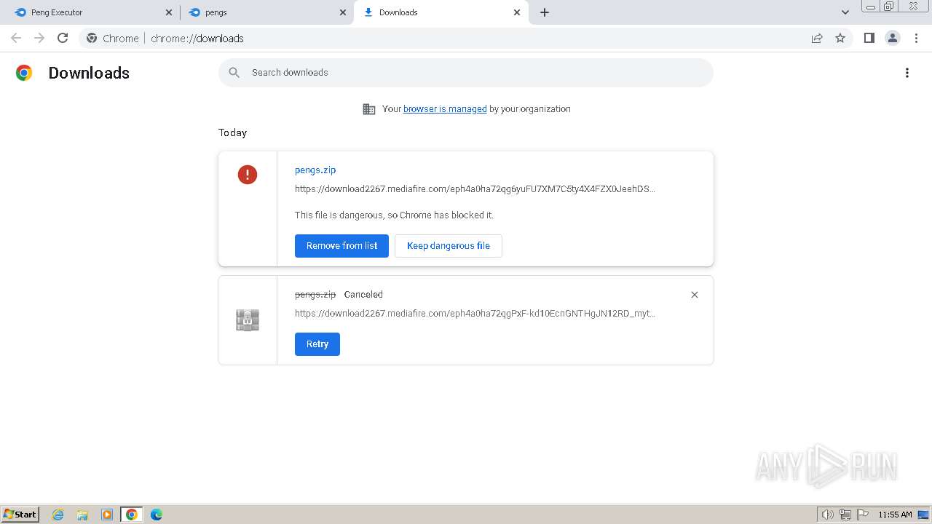Reload the Downloads page
This screenshot has width=932, height=524.
(63, 38)
